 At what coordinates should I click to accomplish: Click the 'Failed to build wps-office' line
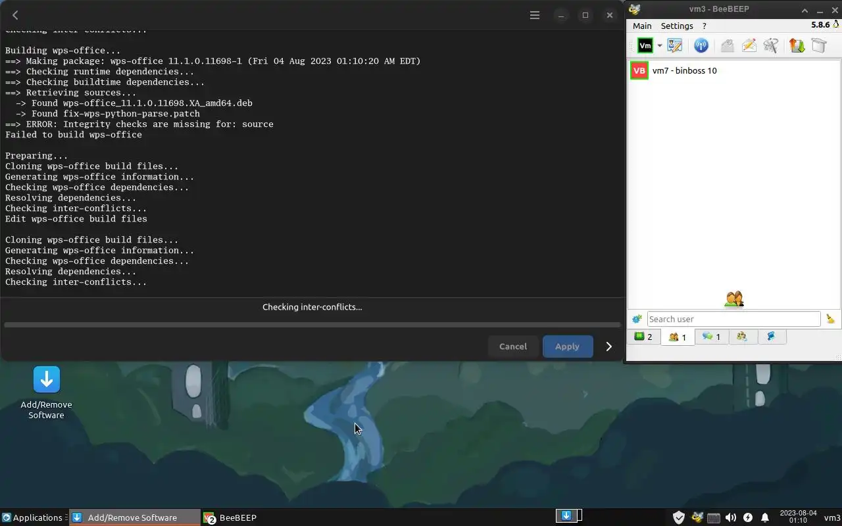74,135
